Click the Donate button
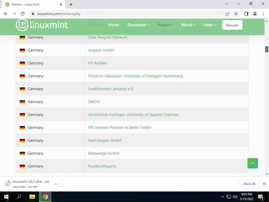This screenshot has height=202, width=269. [x=232, y=25]
